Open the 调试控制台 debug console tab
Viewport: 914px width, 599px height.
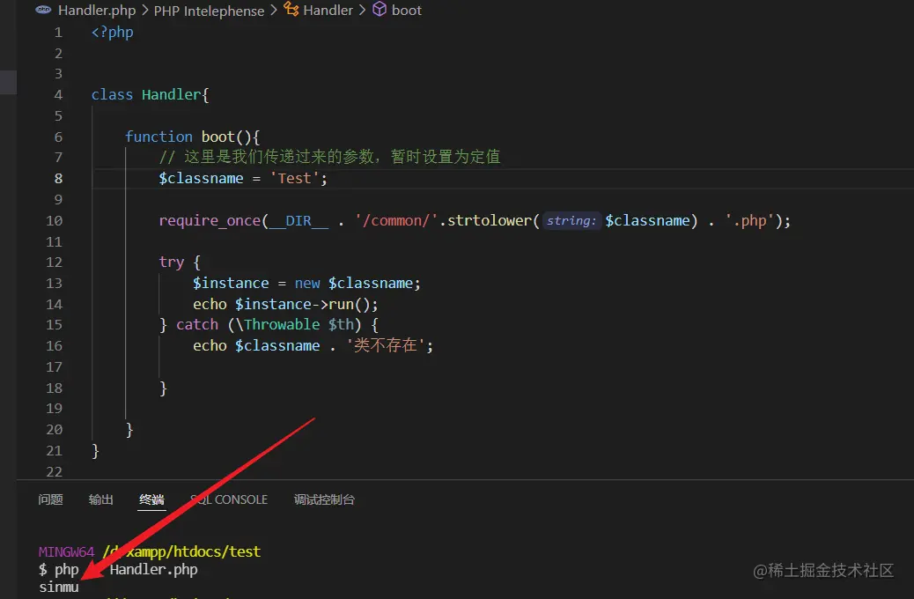(x=324, y=499)
